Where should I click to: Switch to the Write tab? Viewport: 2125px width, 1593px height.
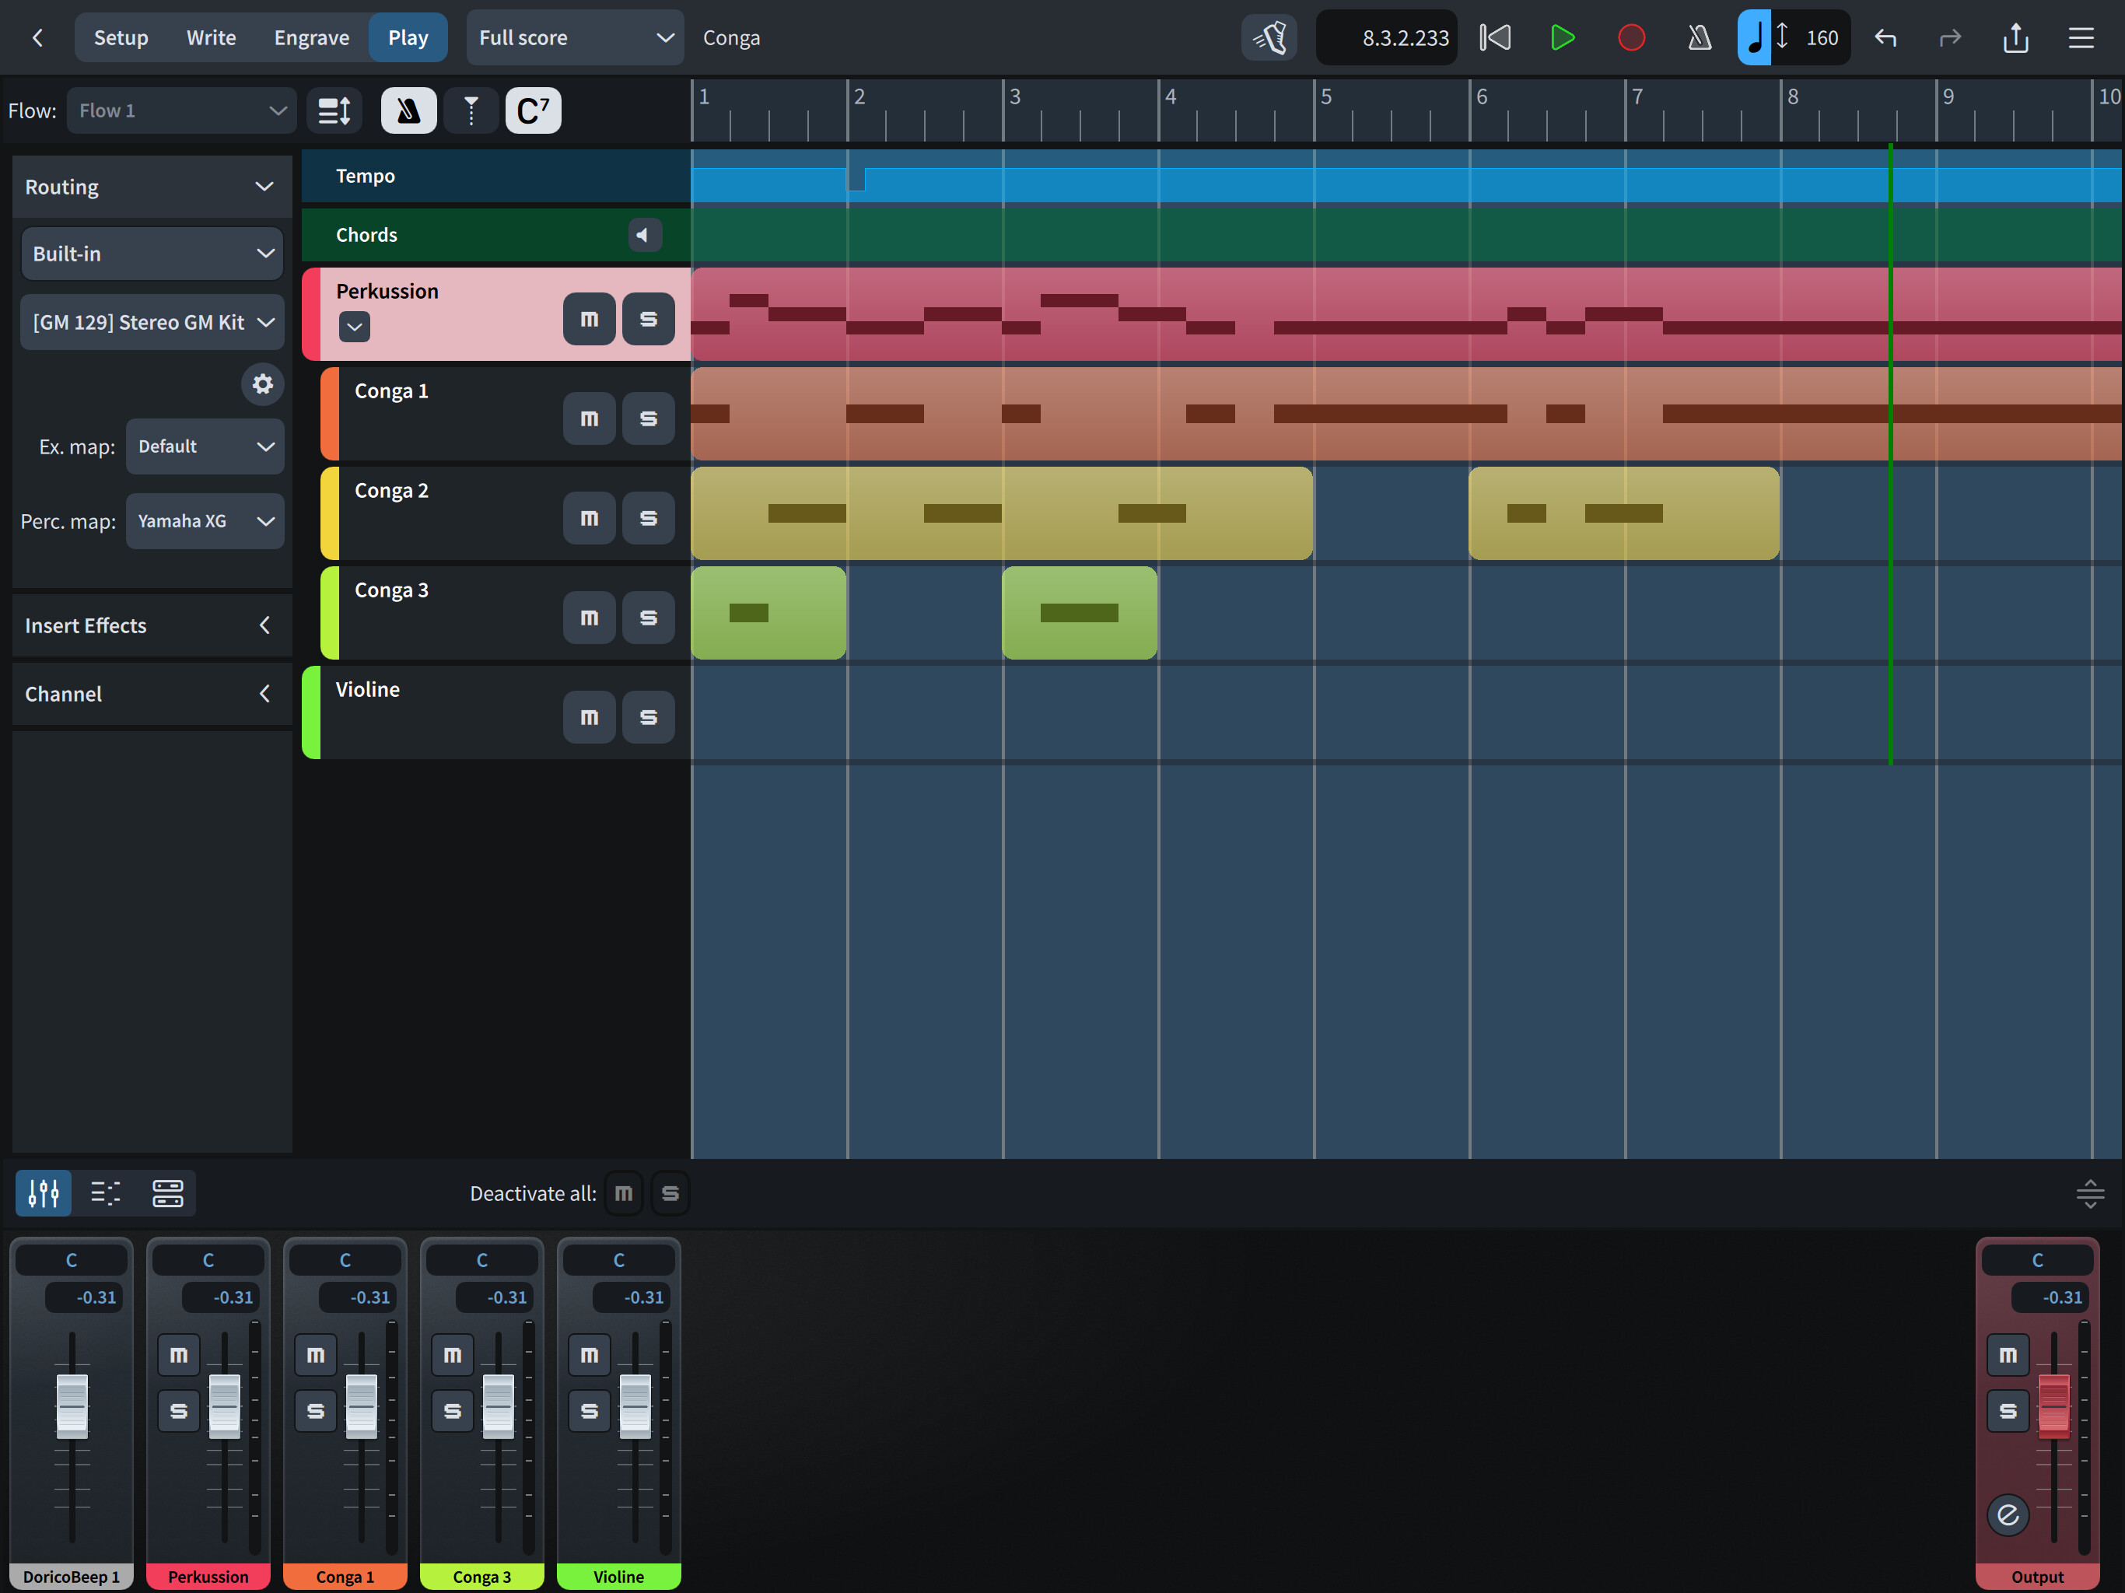click(x=210, y=37)
